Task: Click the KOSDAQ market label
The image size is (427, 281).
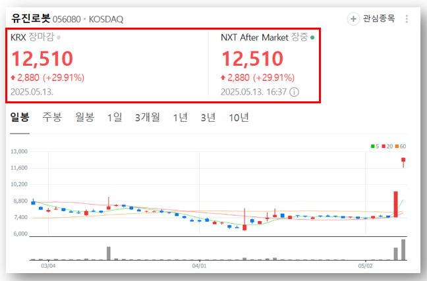Action: tap(106, 19)
